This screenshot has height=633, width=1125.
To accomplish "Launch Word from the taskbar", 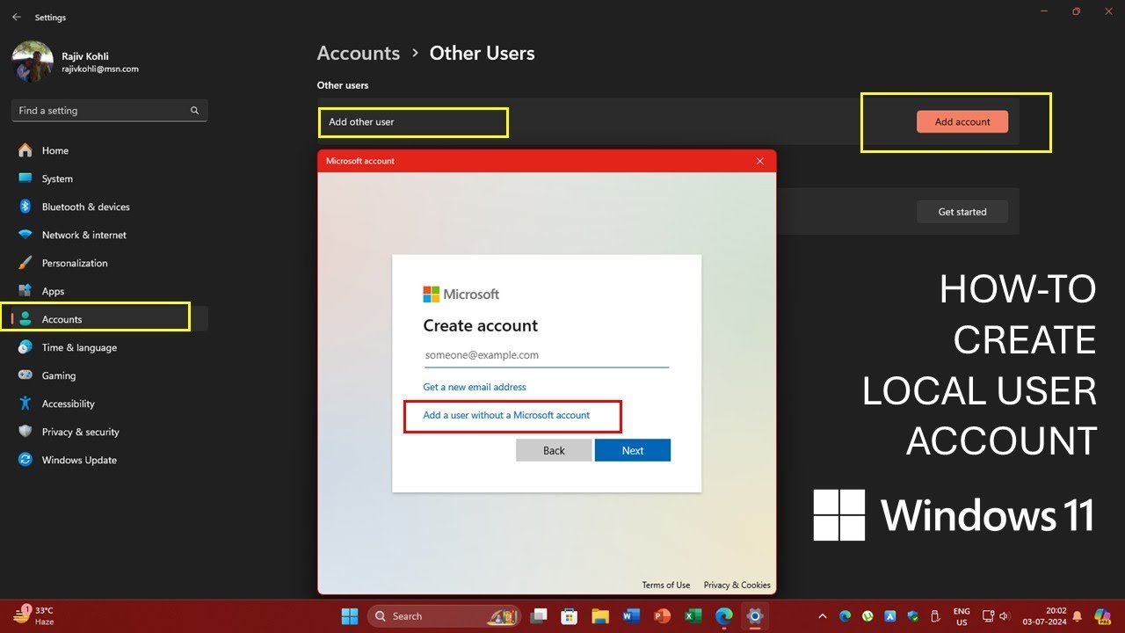I will click(631, 615).
